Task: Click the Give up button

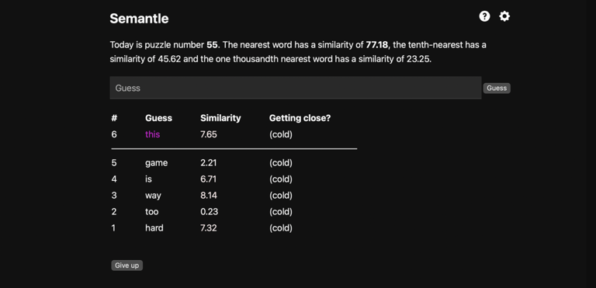Action: click(127, 265)
